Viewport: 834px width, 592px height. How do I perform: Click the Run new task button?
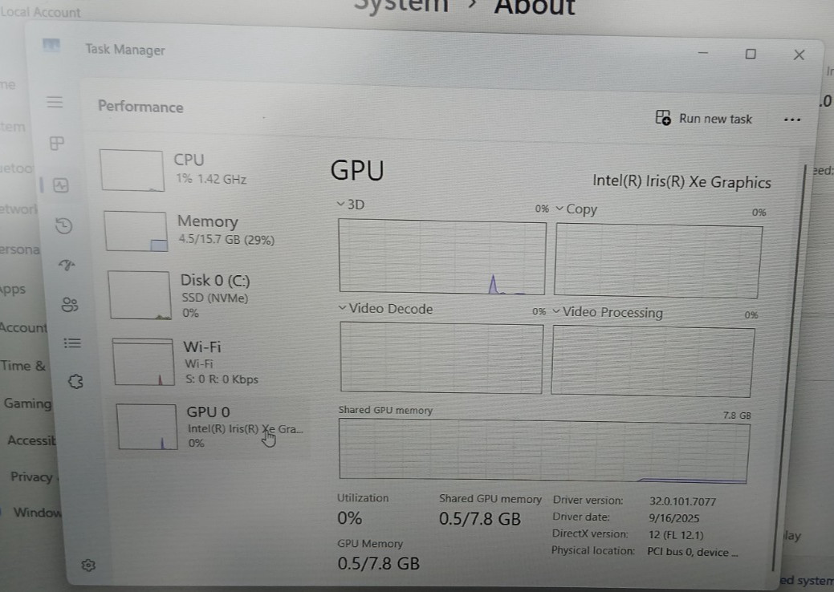click(x=704, y=118)
